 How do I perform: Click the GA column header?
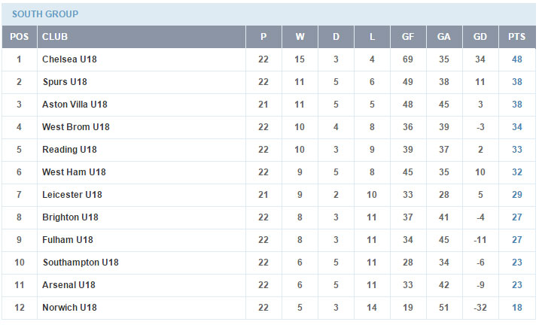point(443,37)
